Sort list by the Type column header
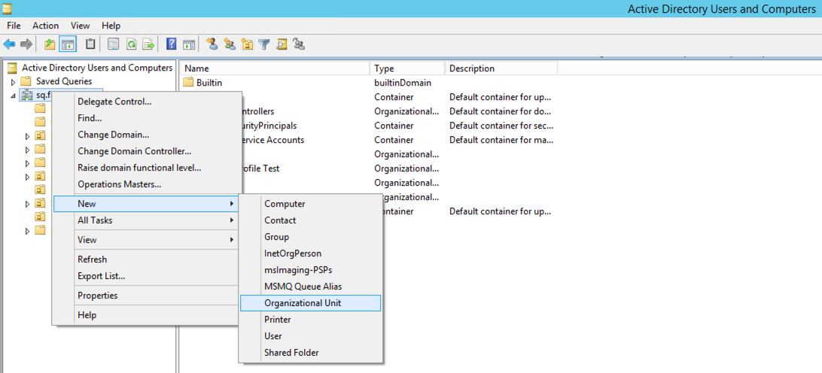This screenshot has height=373, width=822. pyautogui.click(x=406, y=68)
